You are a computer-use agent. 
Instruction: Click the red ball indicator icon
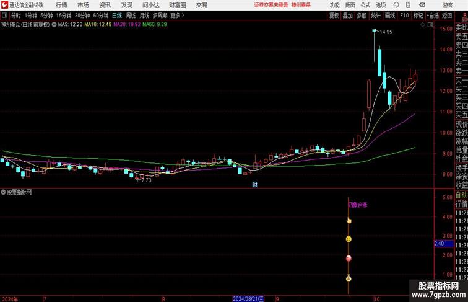[x=349, y=259]
